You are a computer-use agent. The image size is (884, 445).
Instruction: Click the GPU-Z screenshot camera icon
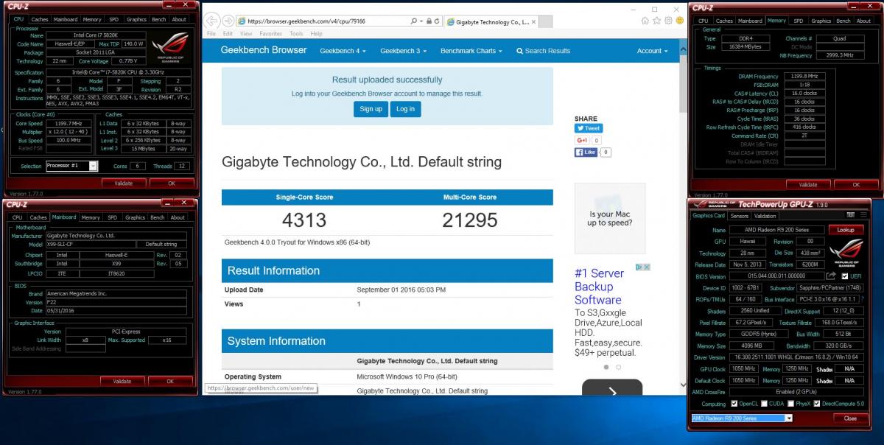click(x=852, y=216)
